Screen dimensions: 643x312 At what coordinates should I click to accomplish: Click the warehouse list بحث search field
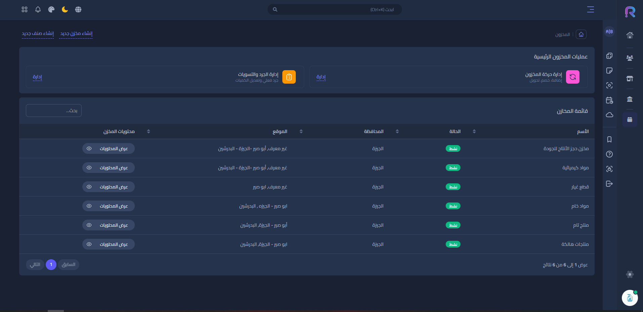(54, 110)
